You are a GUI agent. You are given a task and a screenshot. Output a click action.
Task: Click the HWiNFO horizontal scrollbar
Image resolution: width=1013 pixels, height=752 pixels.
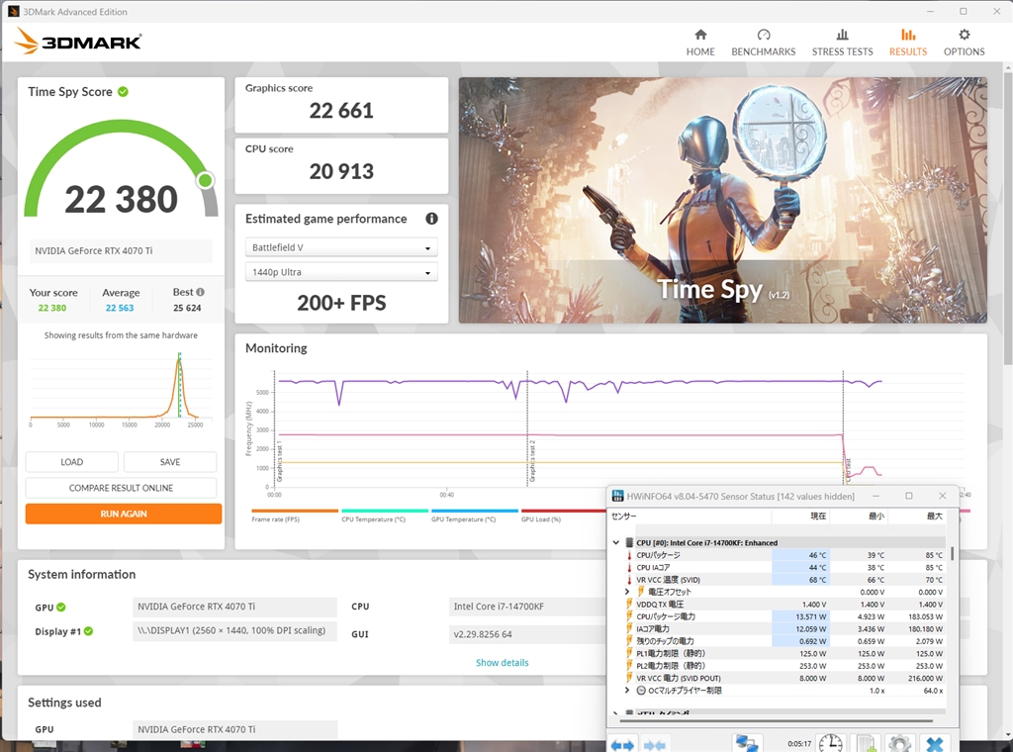[776, 720]
